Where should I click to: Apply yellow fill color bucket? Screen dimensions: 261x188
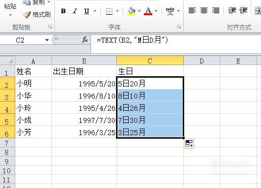131,11
